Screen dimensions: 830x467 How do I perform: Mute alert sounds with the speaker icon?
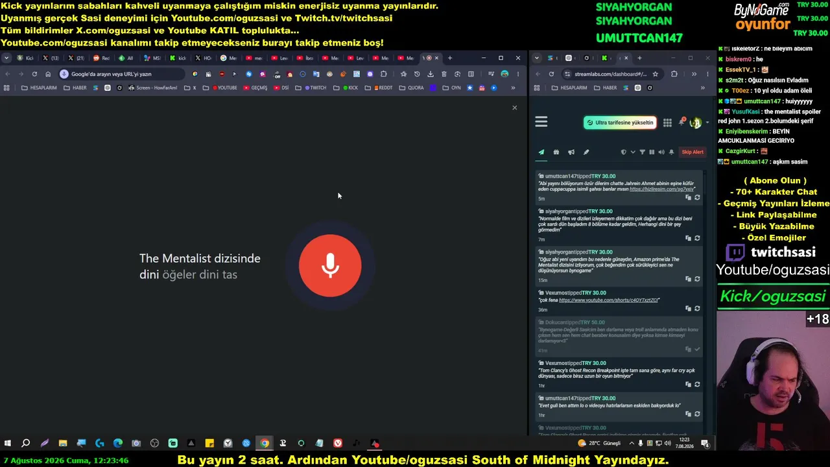(x=661, y=152)
